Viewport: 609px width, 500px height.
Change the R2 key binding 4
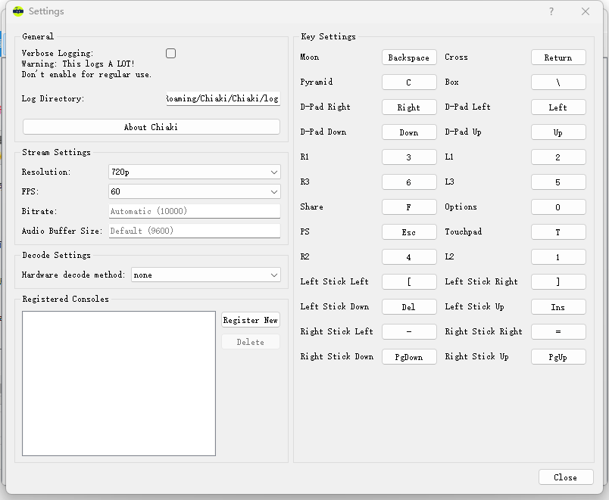pyautogui.click(x=409, y=257)
